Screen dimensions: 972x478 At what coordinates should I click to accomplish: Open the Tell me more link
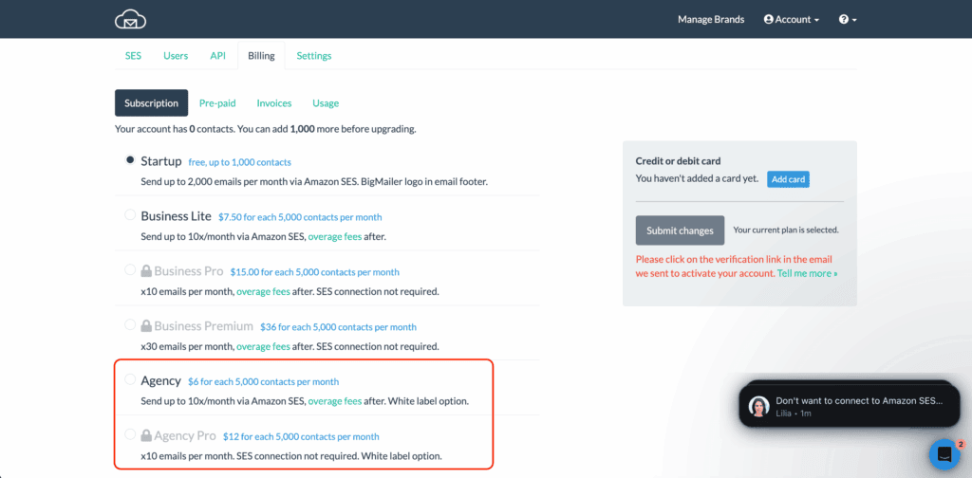click(x=807, y=273)
